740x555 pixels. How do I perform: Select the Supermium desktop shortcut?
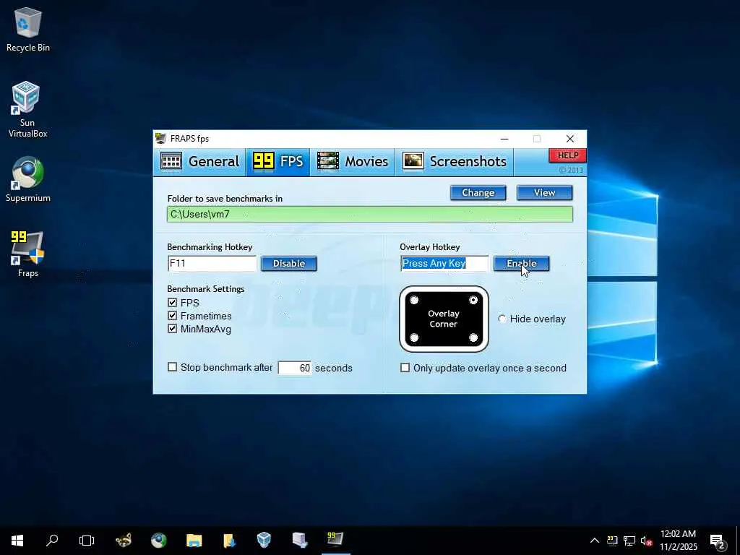(28, 179)
